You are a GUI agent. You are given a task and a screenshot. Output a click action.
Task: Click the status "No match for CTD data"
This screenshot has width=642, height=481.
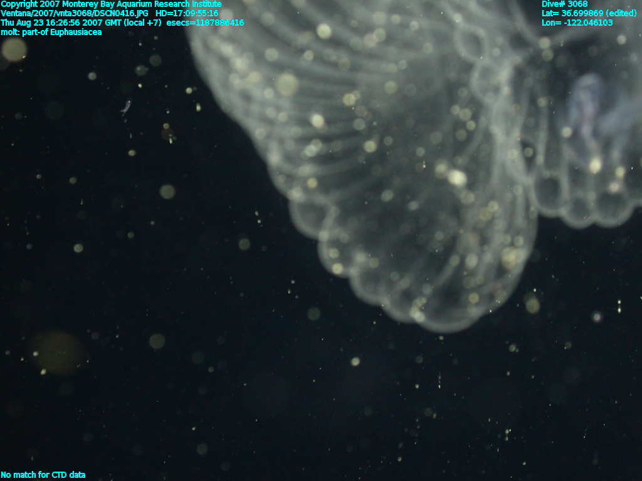[43, 475]
